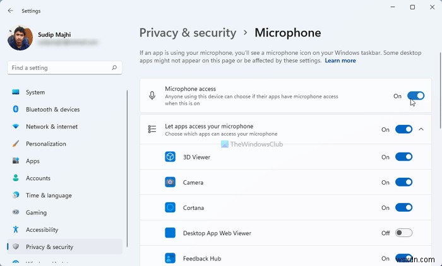The height and width of the screenshot is (266, 442).
Task: Click the 'Feedback Hub' app label
Action: (x=202, y=258)
